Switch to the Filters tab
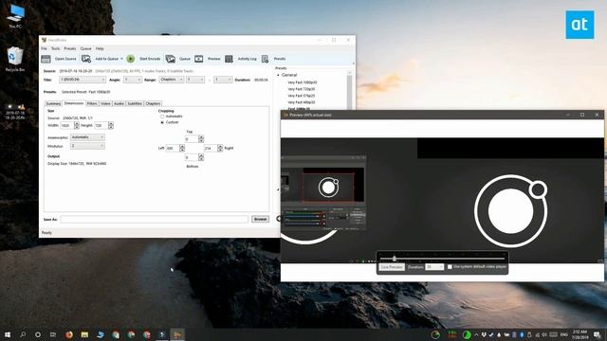The height and width of the screenshot is (341, 607). click(92, 103)
